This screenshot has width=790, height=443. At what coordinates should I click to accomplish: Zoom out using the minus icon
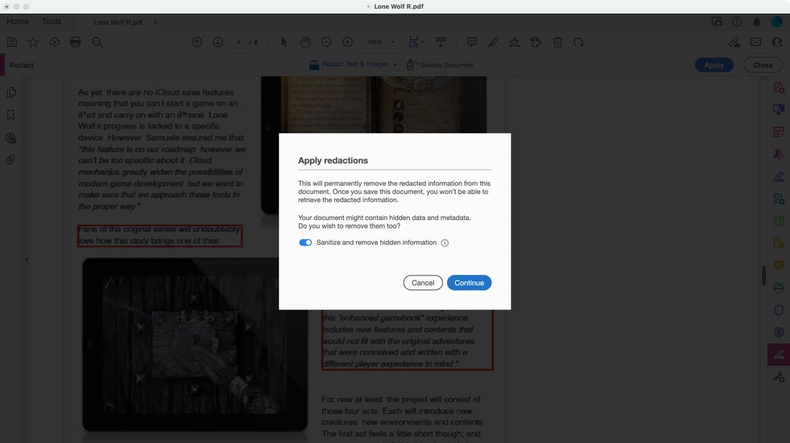pos(326,41)
